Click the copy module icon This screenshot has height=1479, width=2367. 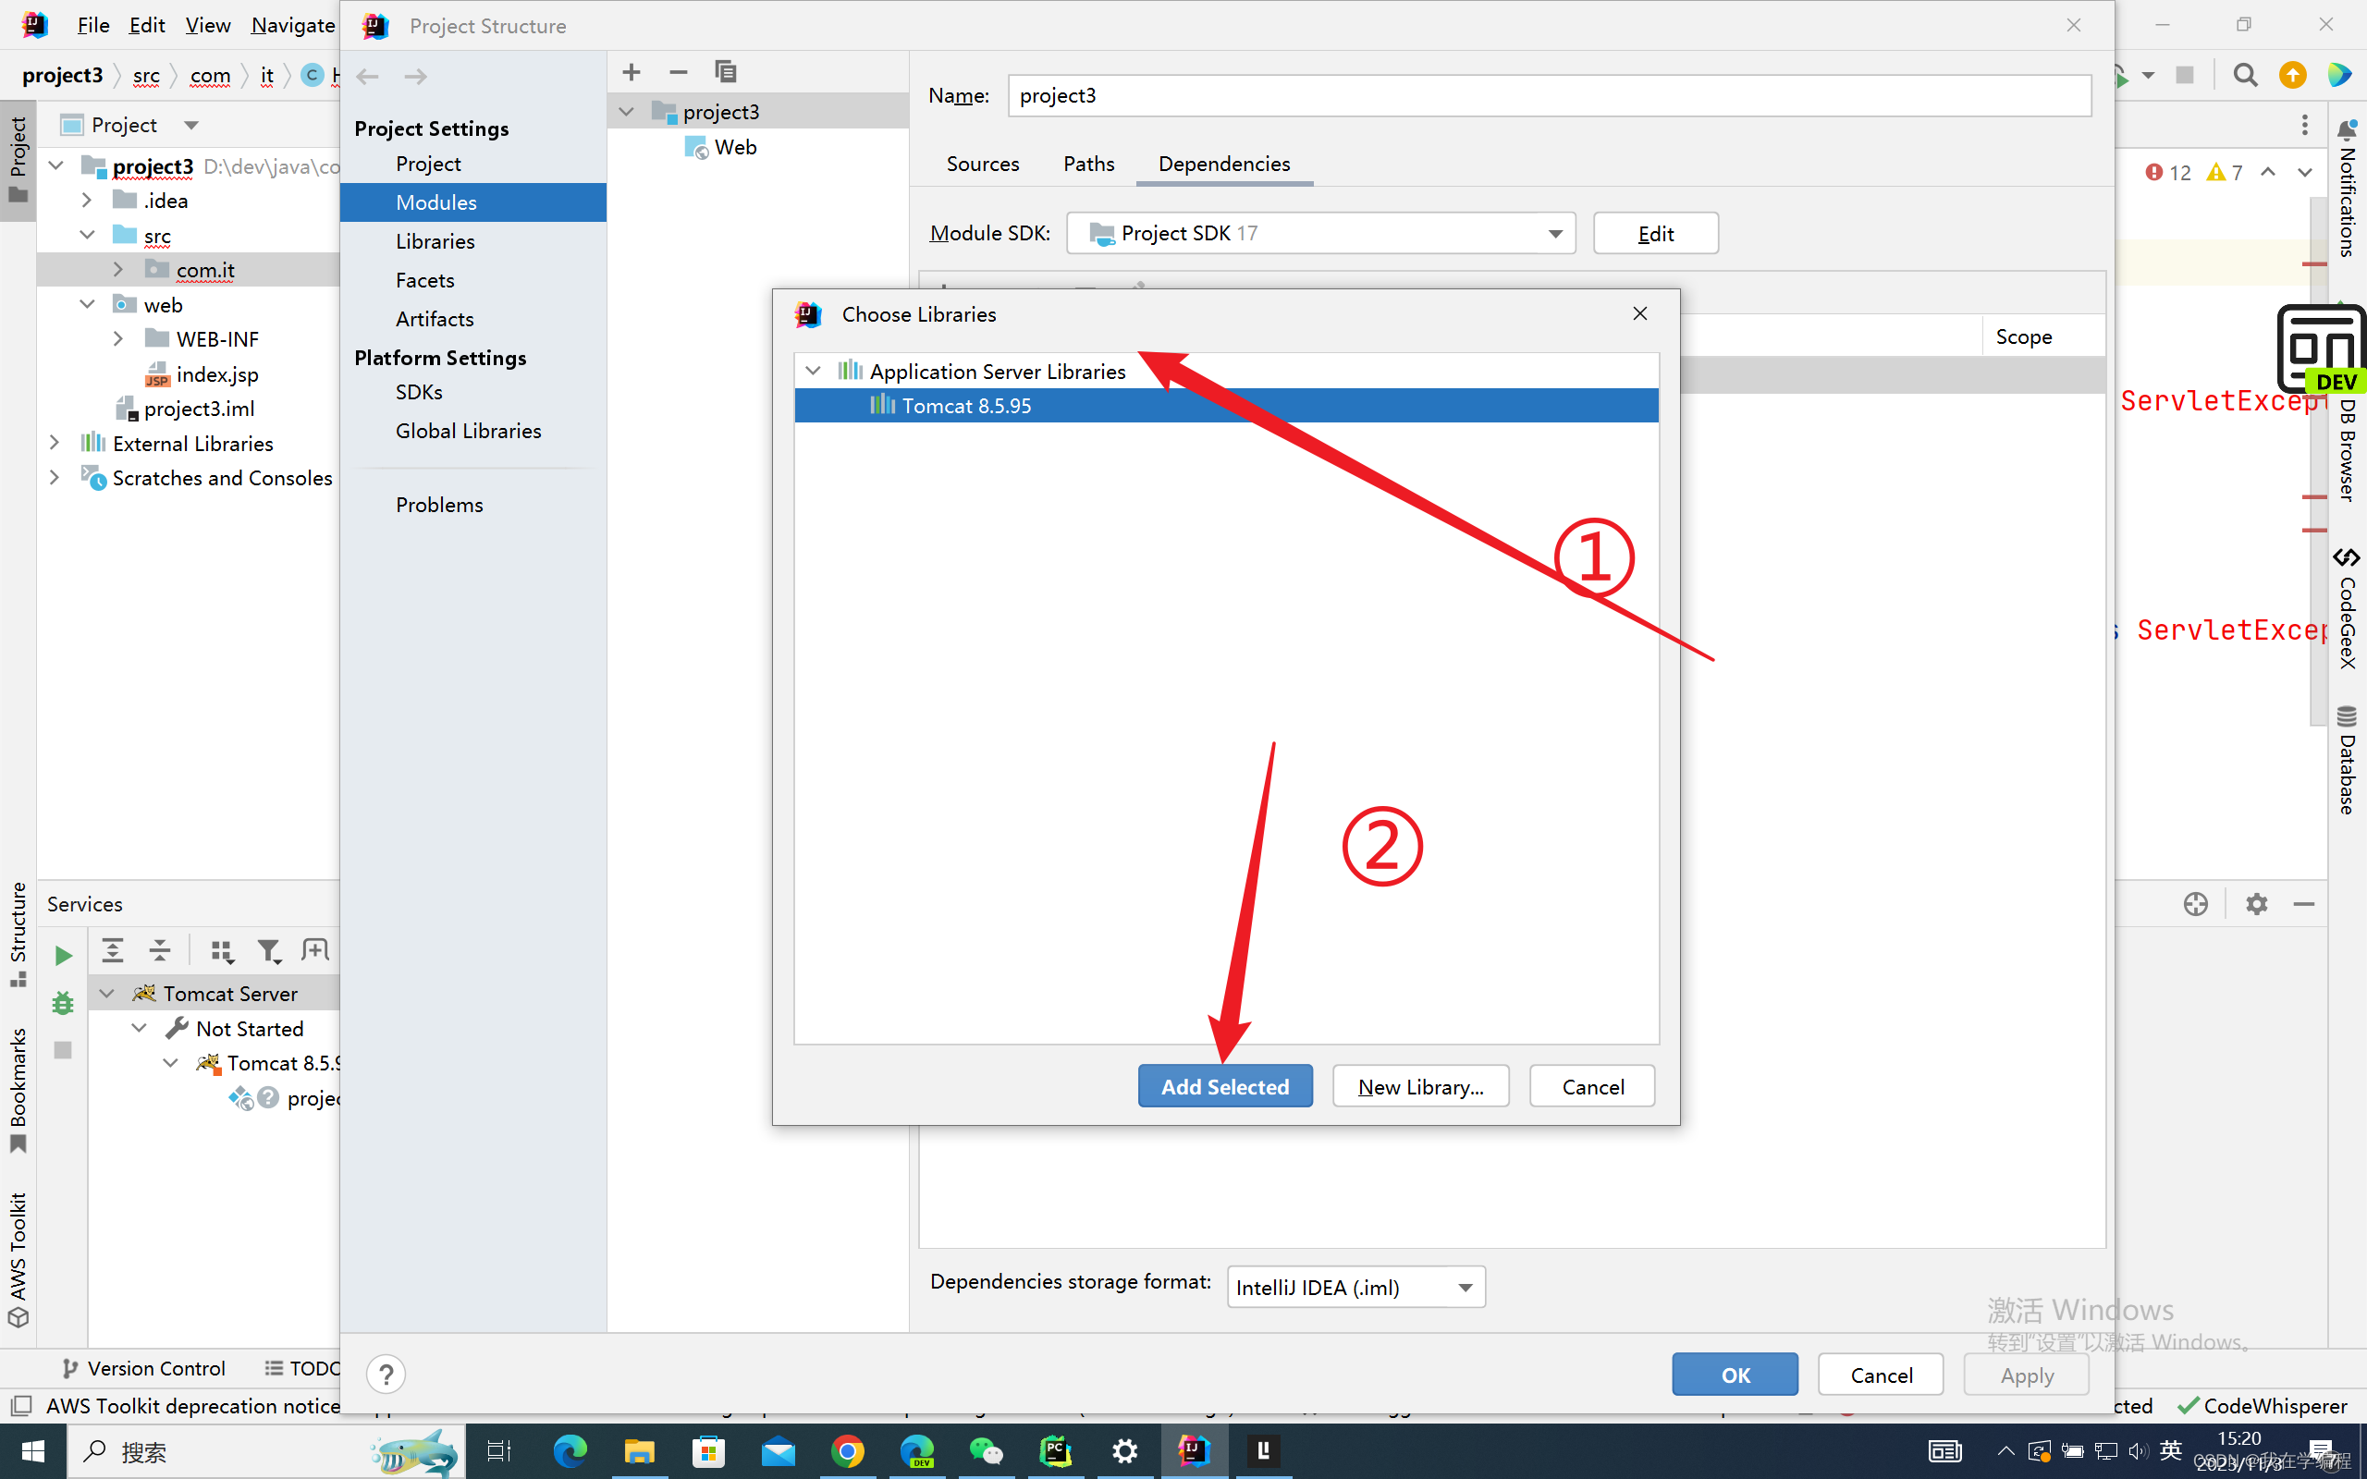[725, 72]
